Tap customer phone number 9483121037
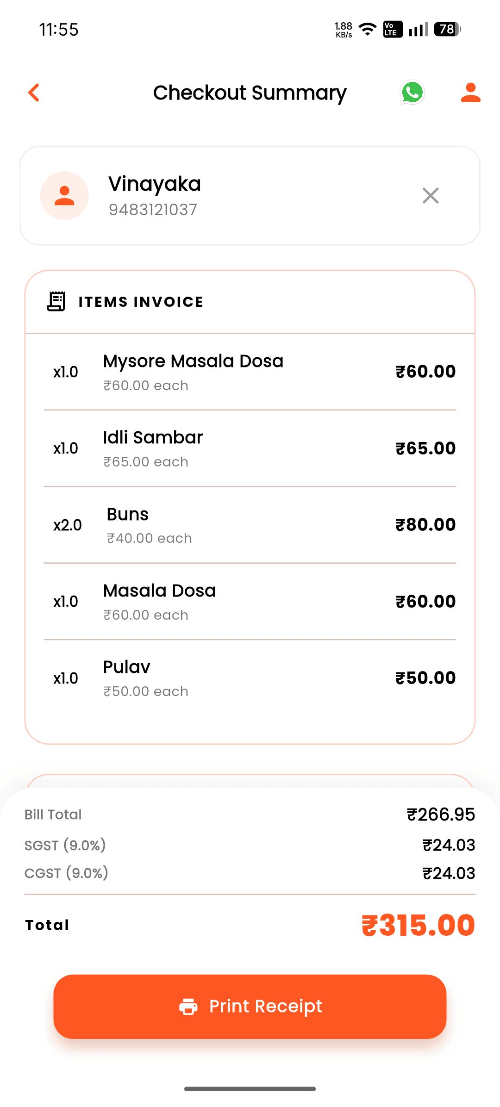This screenshot has width=500, height=1107. click(x=153, y=210)
